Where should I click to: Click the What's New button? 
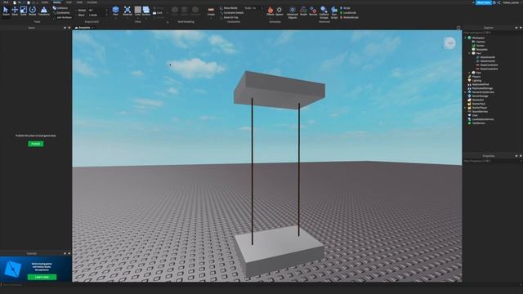click(x=484, y=2)
